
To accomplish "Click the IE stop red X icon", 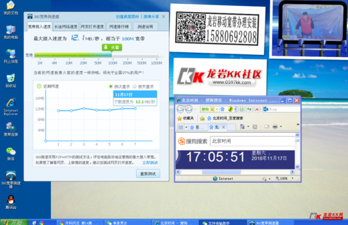I will point(257,109).
